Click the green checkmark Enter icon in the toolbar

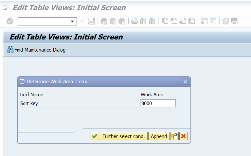pos(10,21)
